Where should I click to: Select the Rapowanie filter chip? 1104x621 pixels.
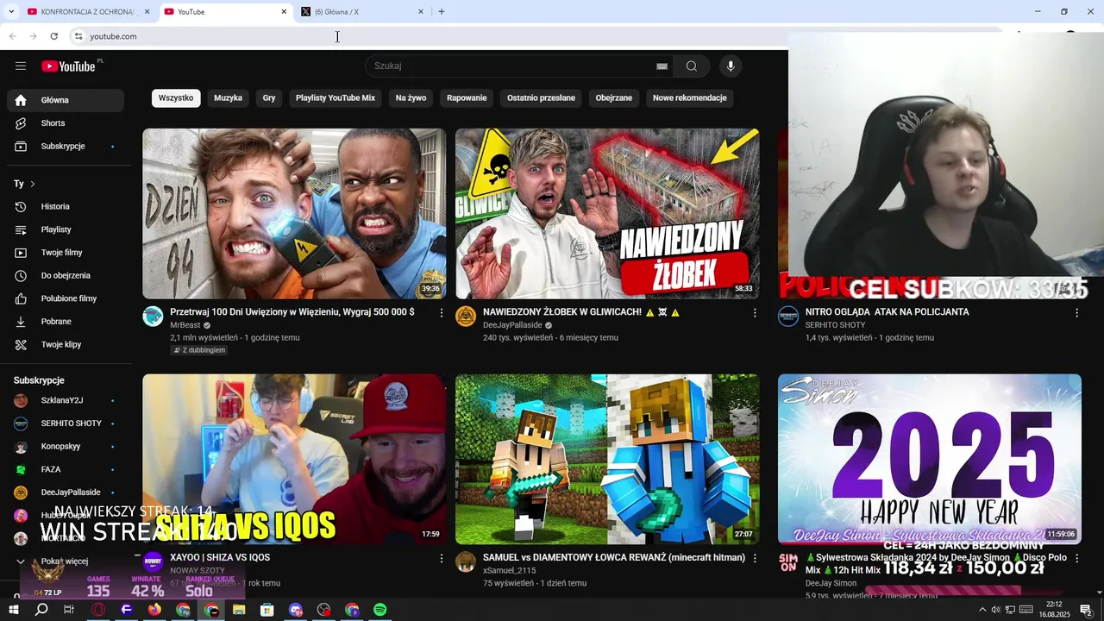[467, 98]
